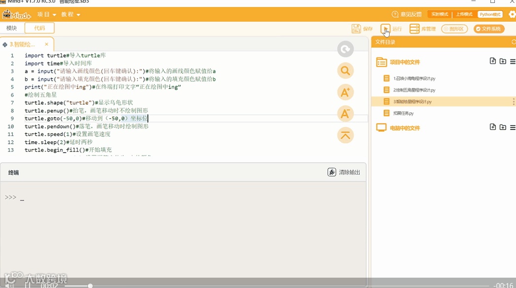Switch to the 模块 tab

11,28
